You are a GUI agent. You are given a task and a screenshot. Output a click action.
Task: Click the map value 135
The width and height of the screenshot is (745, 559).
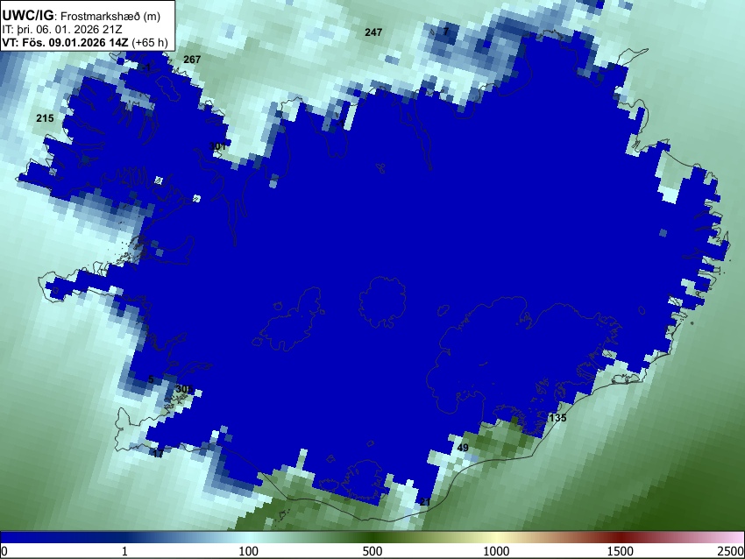pyautogui.click(x=557, y=418)
